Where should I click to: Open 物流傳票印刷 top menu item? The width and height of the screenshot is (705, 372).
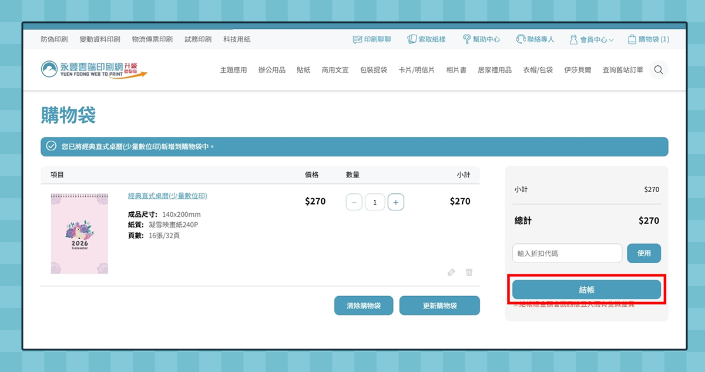coord(152,39)
